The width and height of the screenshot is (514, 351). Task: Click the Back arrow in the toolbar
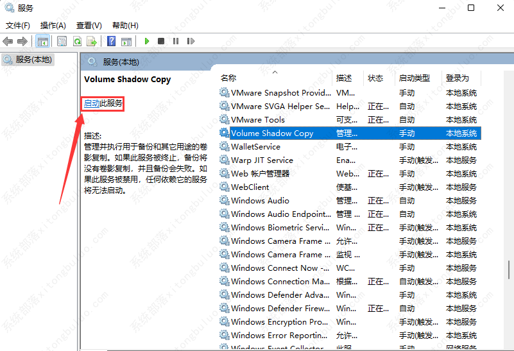[8, 41]
